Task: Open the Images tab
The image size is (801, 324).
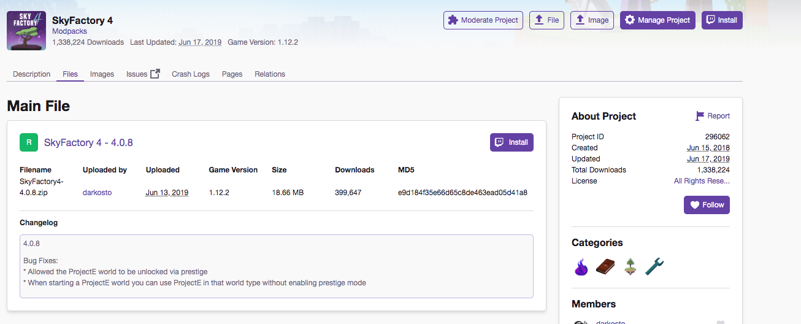Action: pos(102,74)
